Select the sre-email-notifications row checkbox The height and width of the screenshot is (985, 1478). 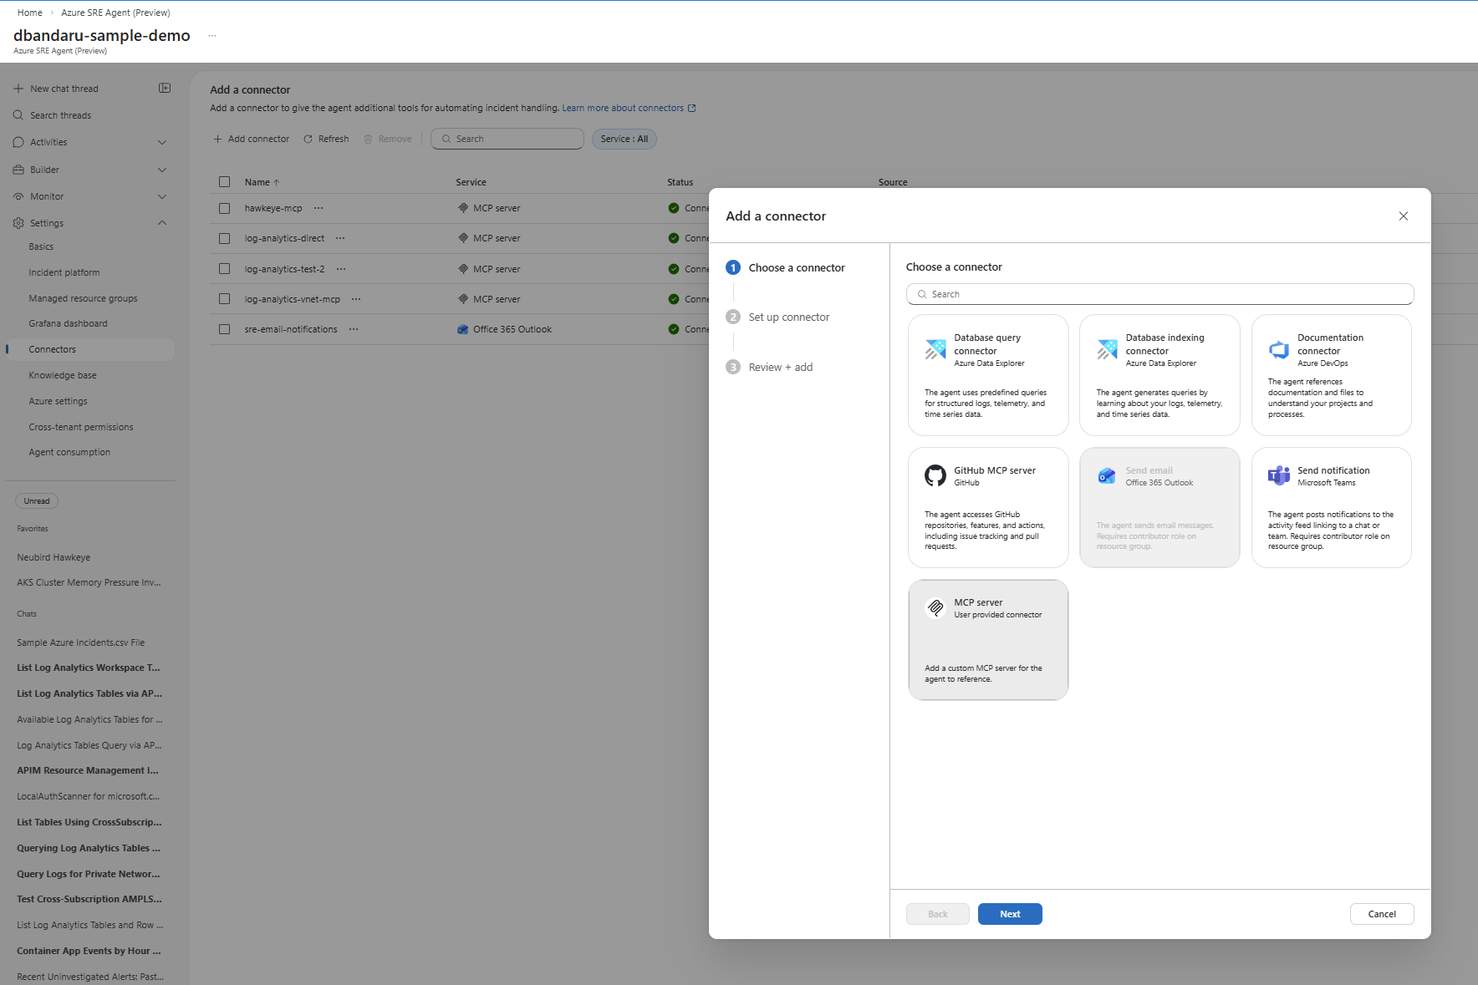click(224, 328)
